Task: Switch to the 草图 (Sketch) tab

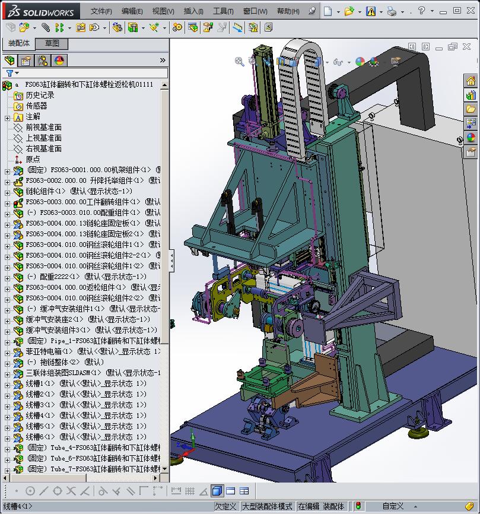Action: (52, 44)
